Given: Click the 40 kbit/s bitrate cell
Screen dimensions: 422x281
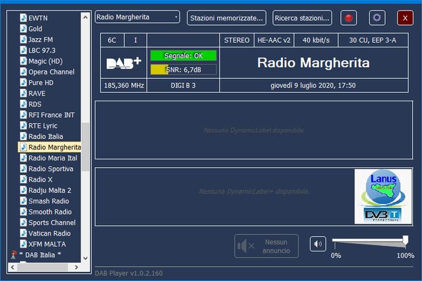Looking at the screenshot, I should tap(316, 40).
